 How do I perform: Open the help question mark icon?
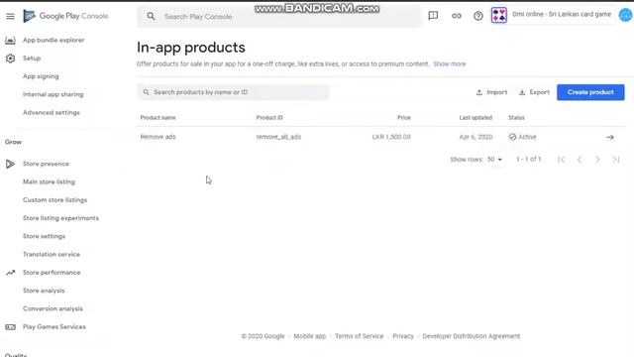pyautogui.click(x=477, y=16)
